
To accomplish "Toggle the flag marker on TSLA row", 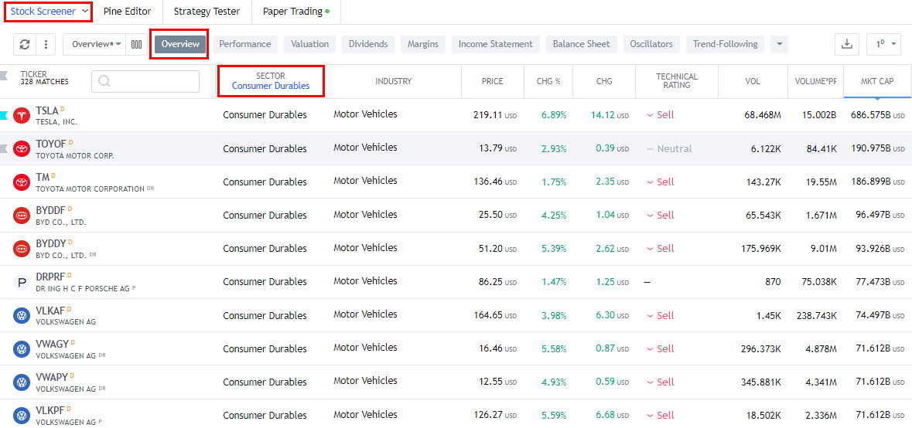I will (4, 115).
